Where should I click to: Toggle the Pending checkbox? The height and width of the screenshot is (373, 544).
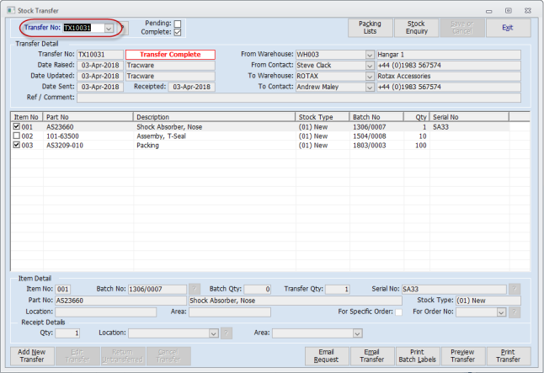click(177, 24)
